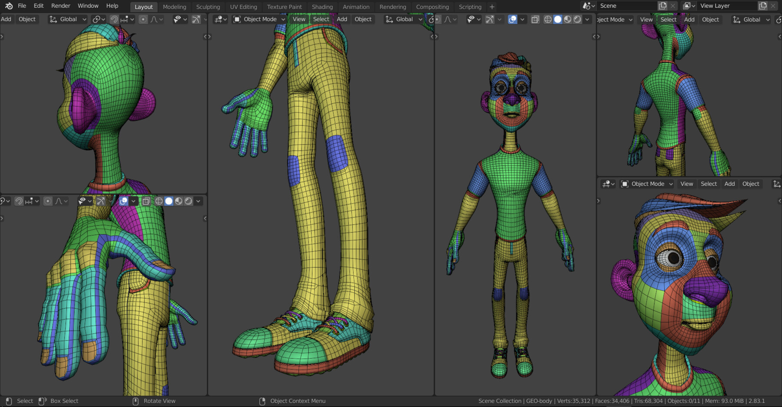Toggle viewport overlays in the lower-left viewport header
The width and height of the screenshot is (782, 407).
coord(123,201)
